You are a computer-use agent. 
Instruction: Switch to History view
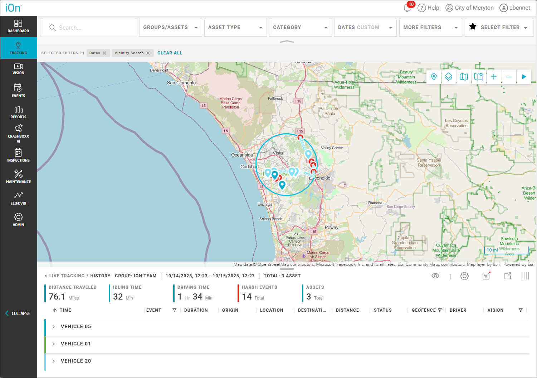click(100, 276)
